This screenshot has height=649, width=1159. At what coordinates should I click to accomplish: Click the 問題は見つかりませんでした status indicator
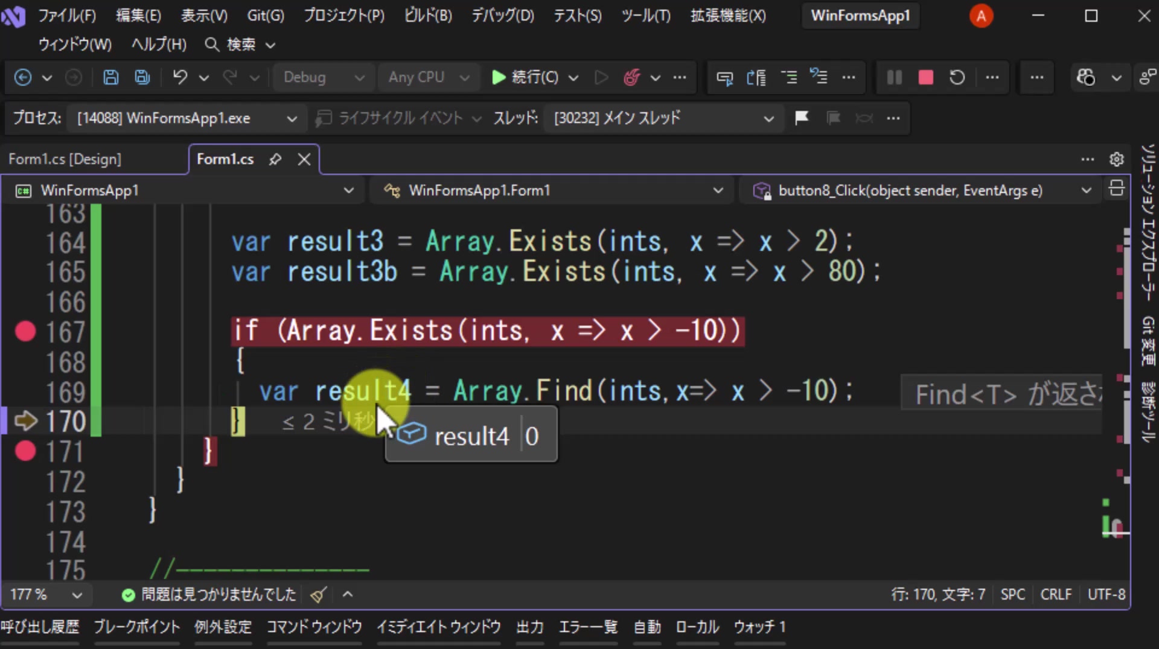[209, 595]
